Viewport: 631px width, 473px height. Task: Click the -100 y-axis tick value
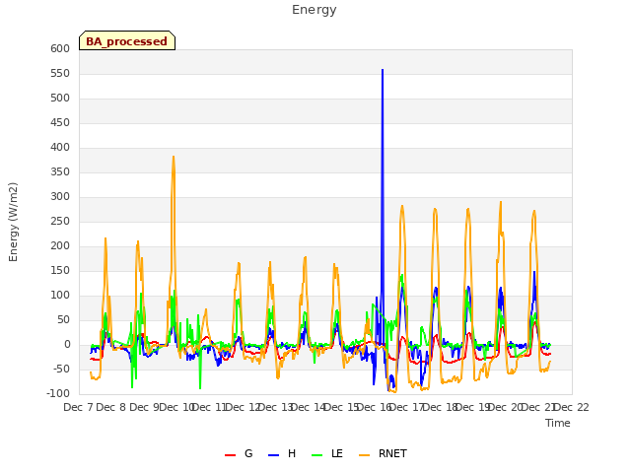[58, 394]
